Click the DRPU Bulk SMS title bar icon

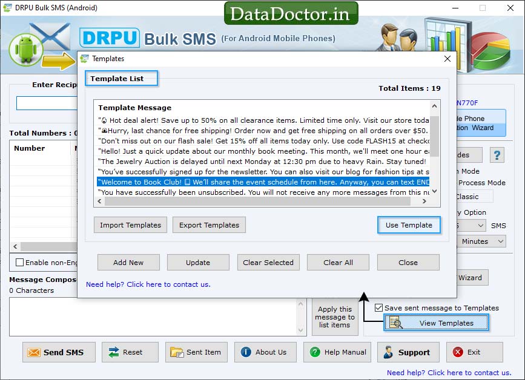tap(7, 8)
